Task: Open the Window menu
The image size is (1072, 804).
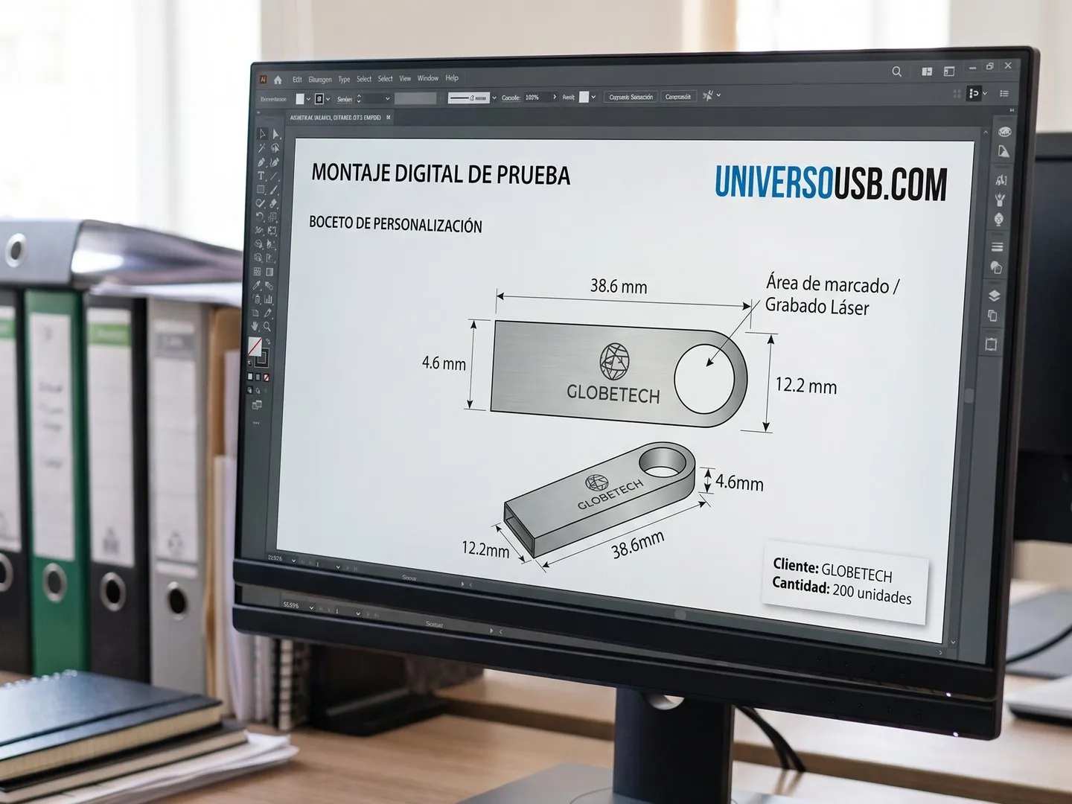Action: click(x=428, y=78)
